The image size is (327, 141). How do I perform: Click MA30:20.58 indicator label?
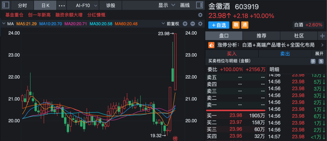tap(101, 24)
